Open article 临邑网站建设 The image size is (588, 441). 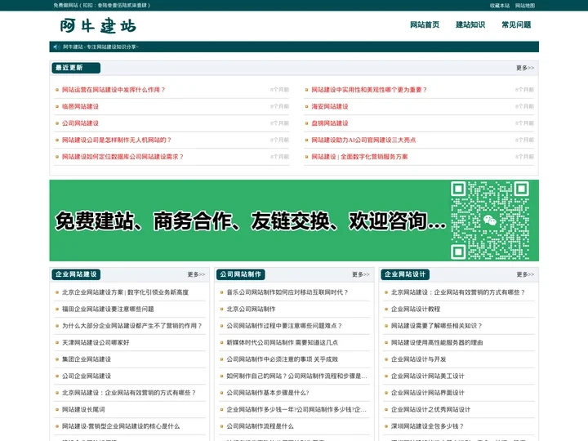pyautogui.click(x=80, y=106)
